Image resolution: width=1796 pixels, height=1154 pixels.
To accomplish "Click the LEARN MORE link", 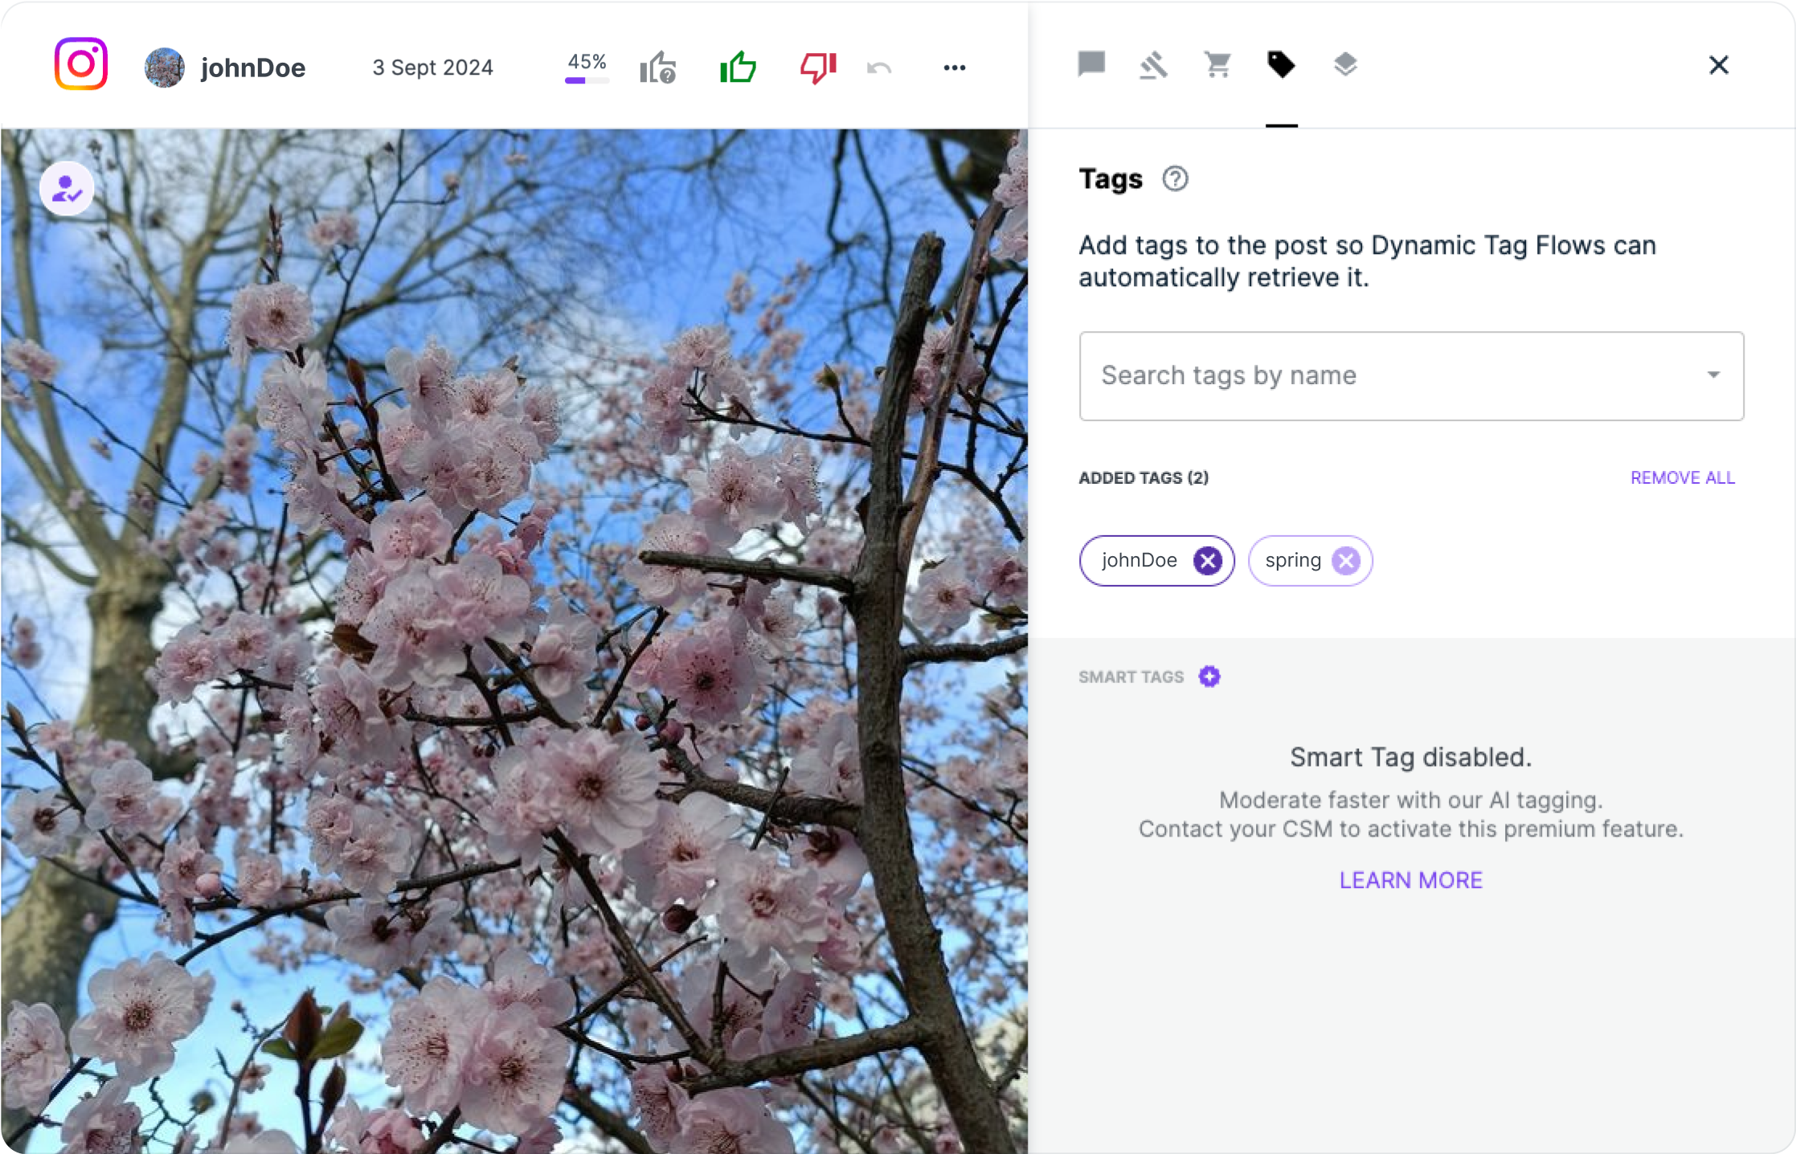I will (1410, 880).
